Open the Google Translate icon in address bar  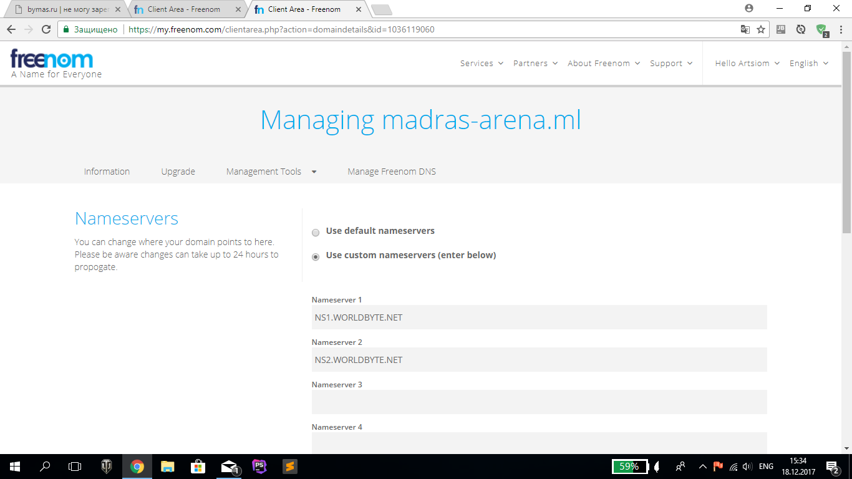tap(745, 29)
